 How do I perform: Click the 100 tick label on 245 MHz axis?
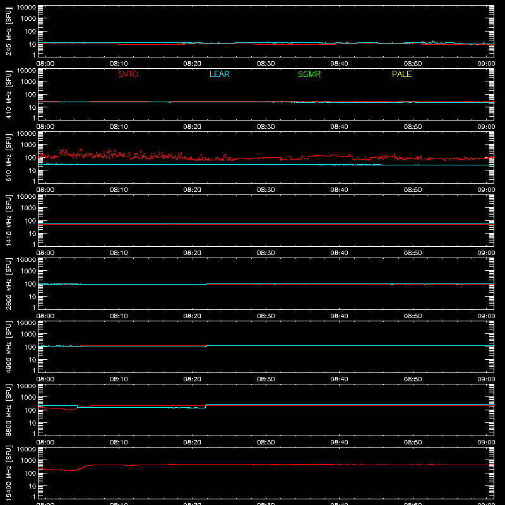[30, 32]
